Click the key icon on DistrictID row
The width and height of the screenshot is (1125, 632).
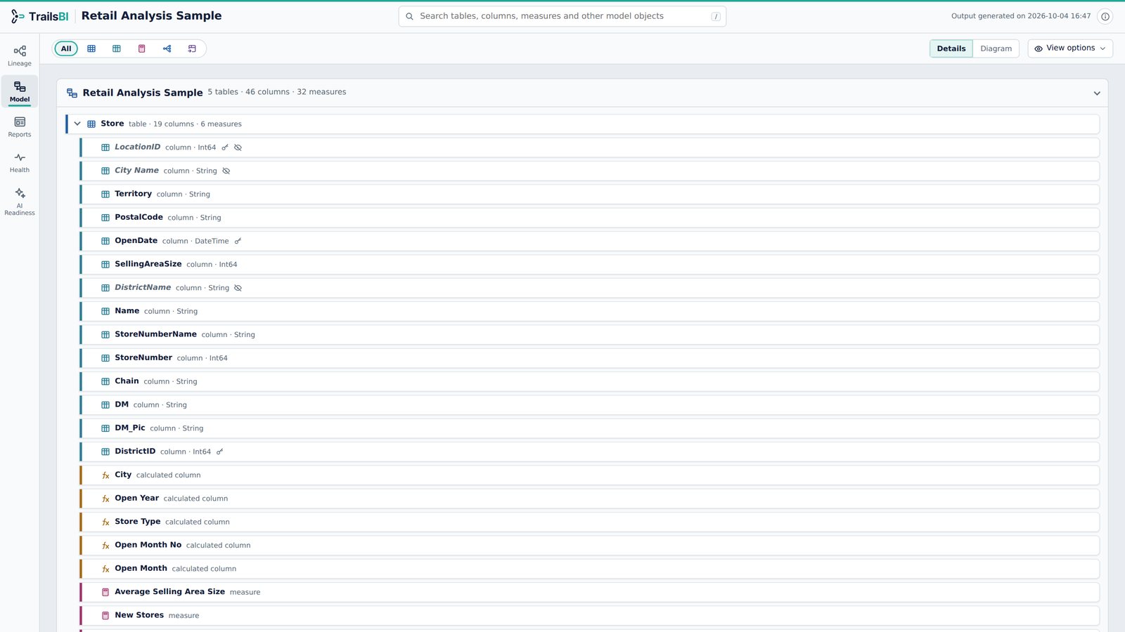219,452
